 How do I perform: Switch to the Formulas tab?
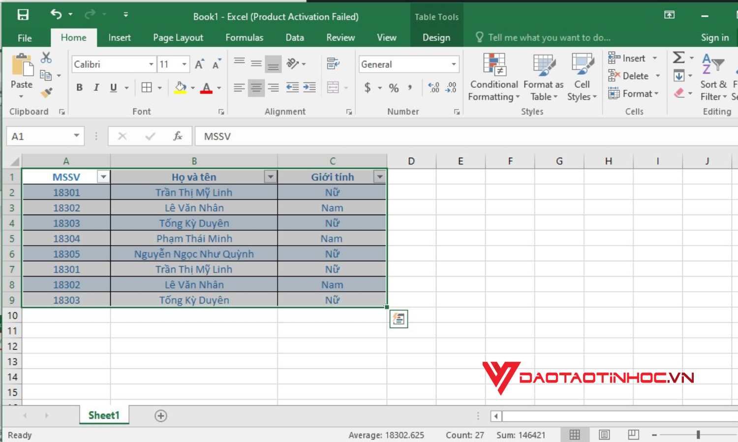[244, 38]
